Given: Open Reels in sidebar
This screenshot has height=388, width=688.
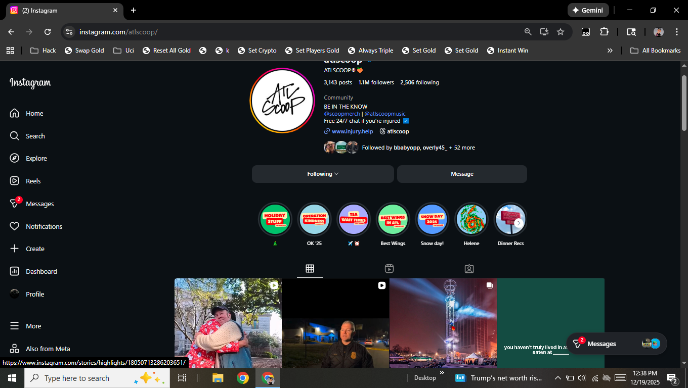Looking at the screenshot, I should pos(25,181).
